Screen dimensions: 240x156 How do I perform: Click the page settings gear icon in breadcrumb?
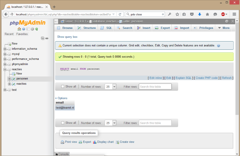click(x=227, y=21)
